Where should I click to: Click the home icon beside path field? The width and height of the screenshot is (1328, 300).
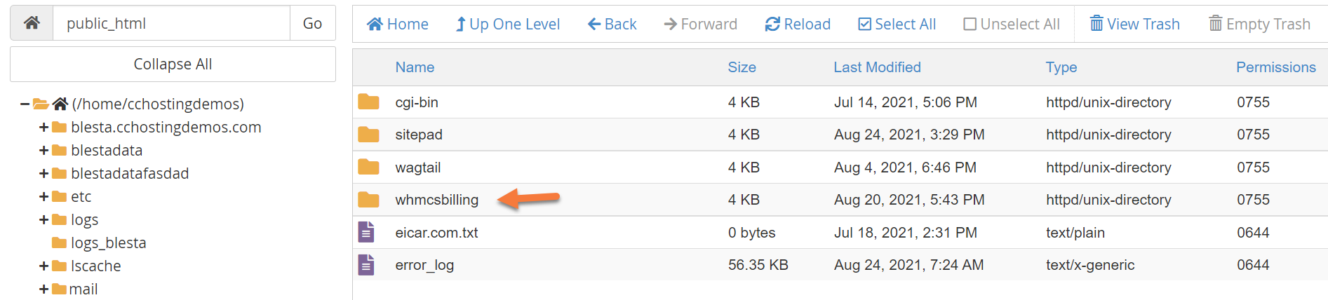(32, 23)
